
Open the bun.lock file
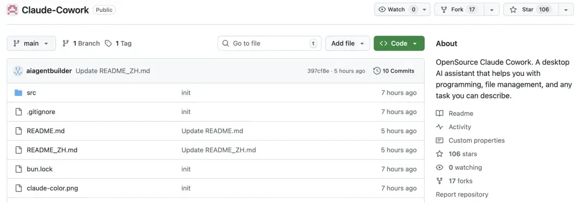pyautogui.click(x=40, y=169)
